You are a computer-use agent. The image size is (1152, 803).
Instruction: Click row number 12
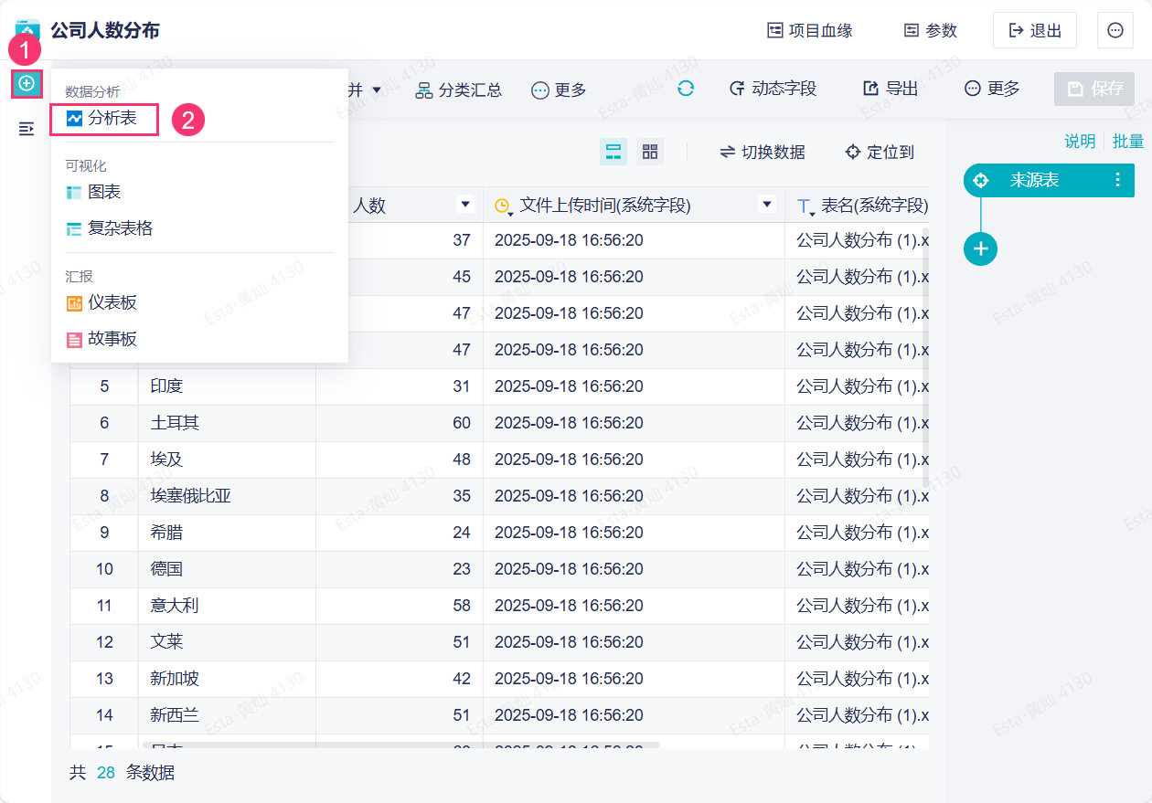point(104,642)
